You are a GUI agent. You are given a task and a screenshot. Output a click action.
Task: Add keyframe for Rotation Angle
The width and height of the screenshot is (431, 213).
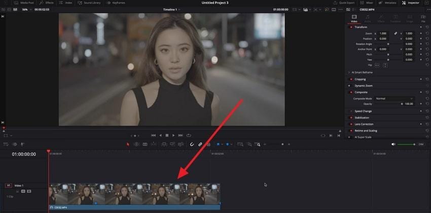421,44
